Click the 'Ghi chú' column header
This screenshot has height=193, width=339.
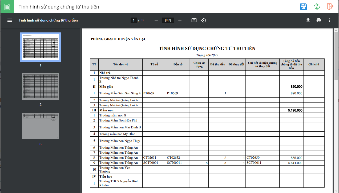pyautogui.click(x=314, y=64)
